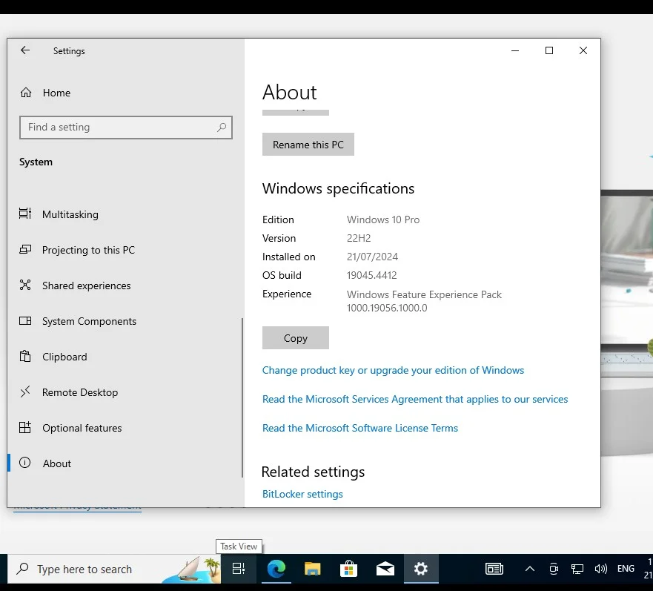Click the version value 22H2
The image size is (653, 591).
click(359, 238)
